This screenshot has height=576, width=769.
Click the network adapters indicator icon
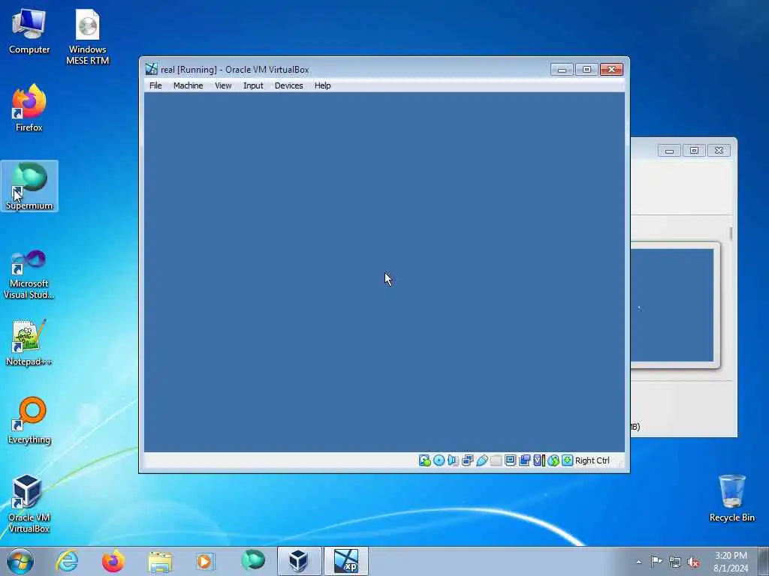pos(467,460)
